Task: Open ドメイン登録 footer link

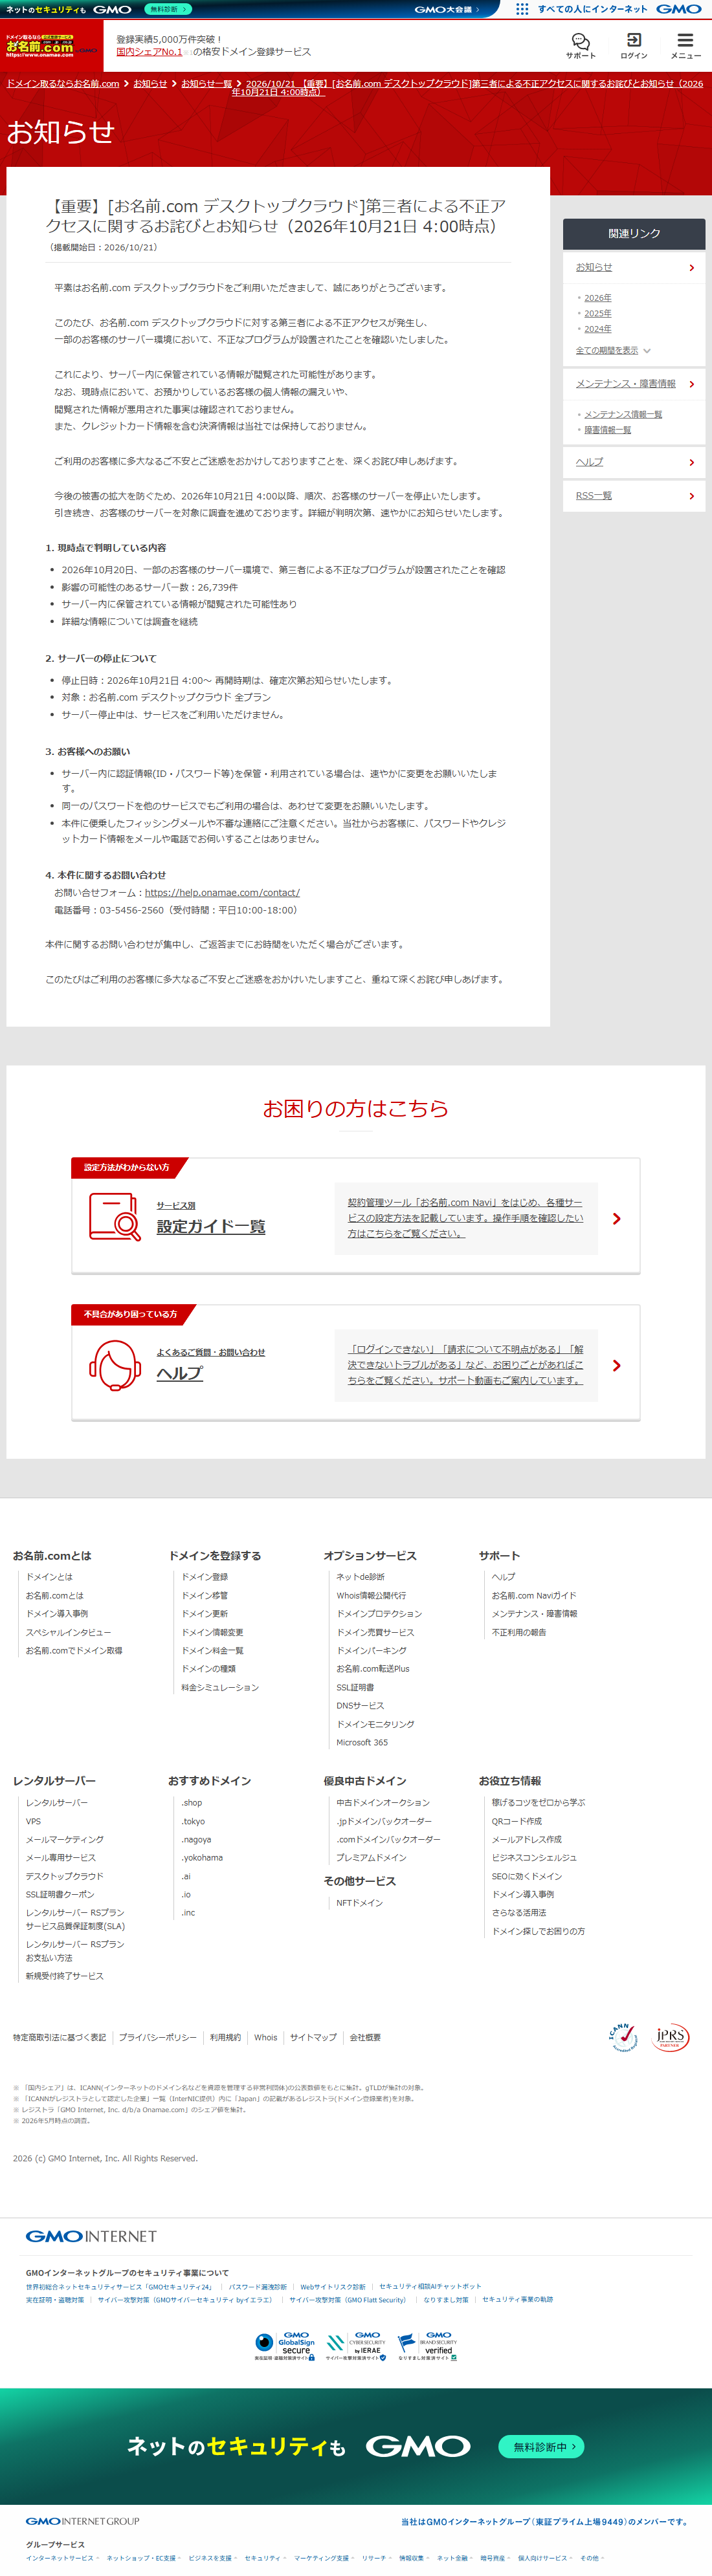Action: [205, 1577]
